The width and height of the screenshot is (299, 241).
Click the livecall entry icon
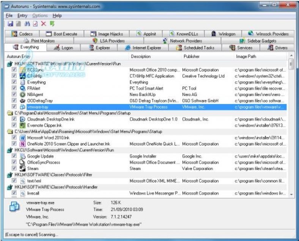(22, 193)
